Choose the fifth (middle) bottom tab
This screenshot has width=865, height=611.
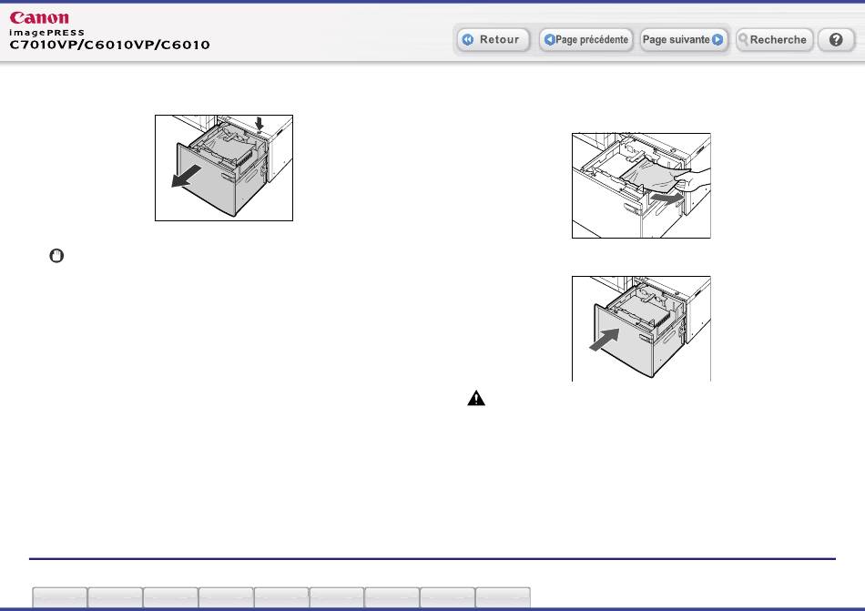coord(281,597)
